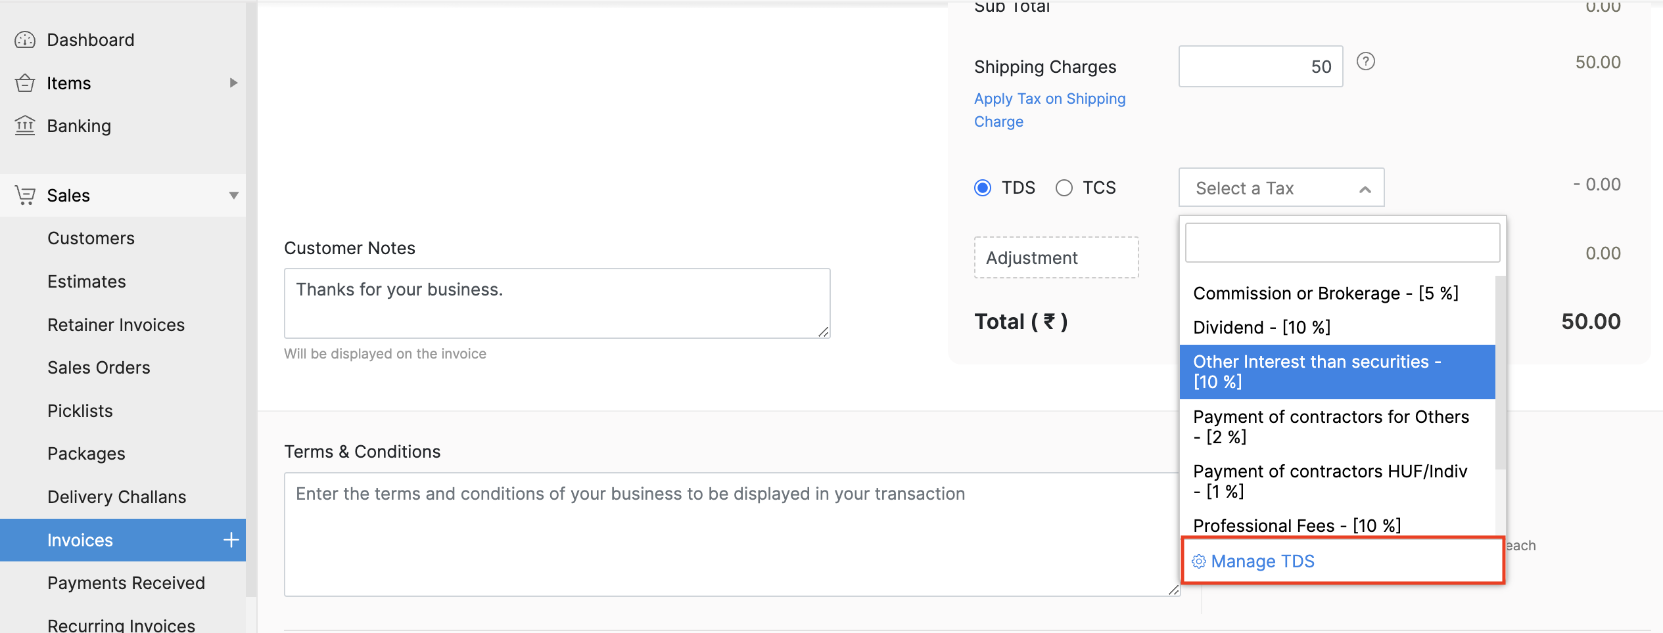This screenshot has height=633, width=1663.
Task: Choose Other Interest than securities option
Action: [x=1336, y=372]
